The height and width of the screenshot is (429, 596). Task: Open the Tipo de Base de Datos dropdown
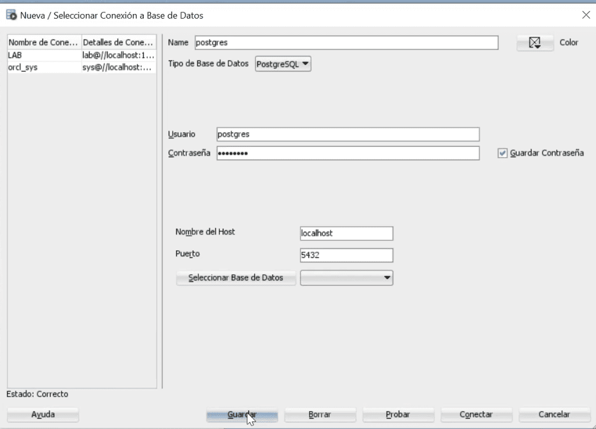click(x=283, y=64)
